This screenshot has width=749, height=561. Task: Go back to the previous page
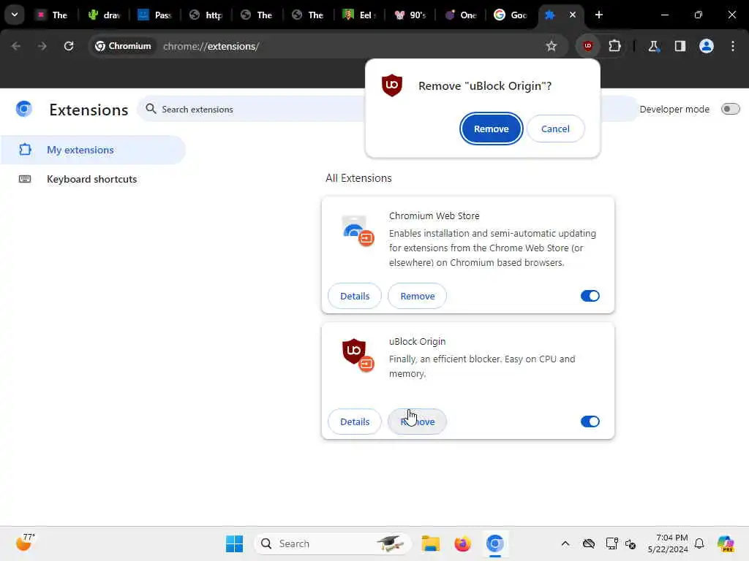coord(16,46)
